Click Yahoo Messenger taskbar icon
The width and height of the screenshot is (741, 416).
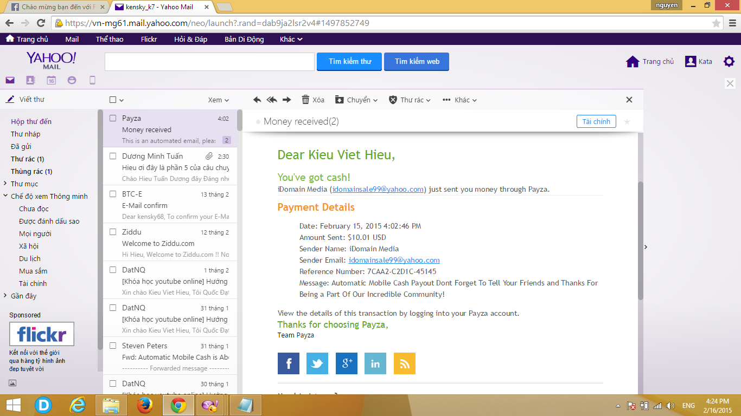coord(209,405)
